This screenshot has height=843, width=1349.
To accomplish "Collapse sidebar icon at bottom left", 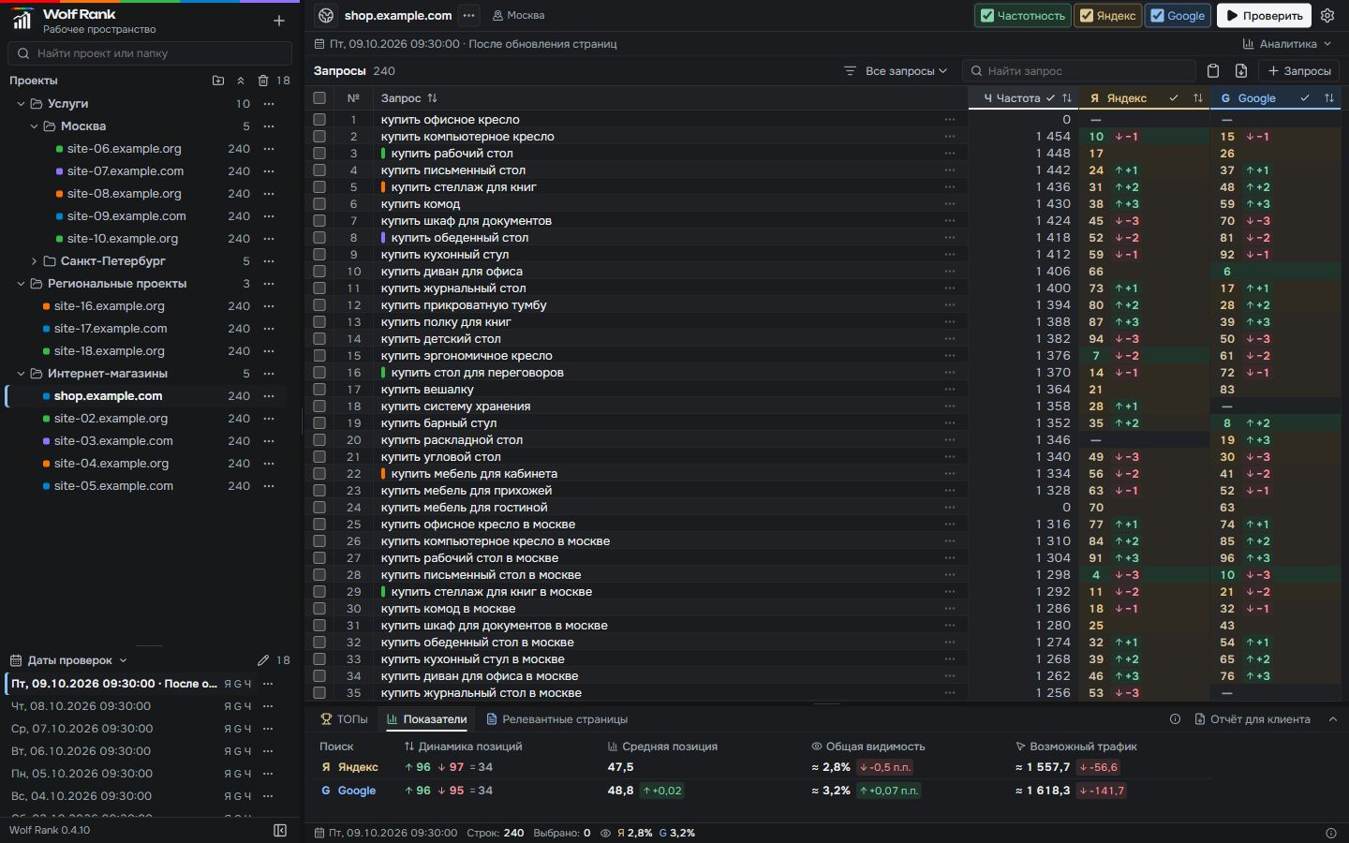I will pyautogui.click(x=280, y=830).
